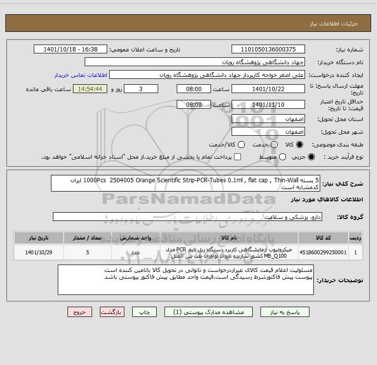
Task: Click the remaining time countdown 14:54:44
Action: click(90, 89)
